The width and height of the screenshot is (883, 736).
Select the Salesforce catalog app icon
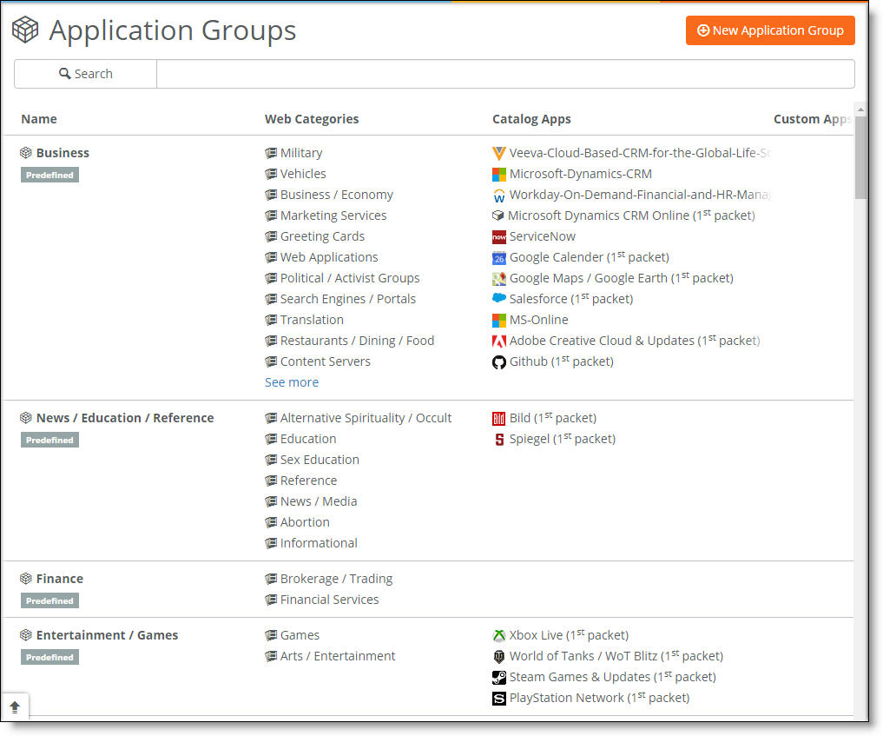[x=499, y=299]
